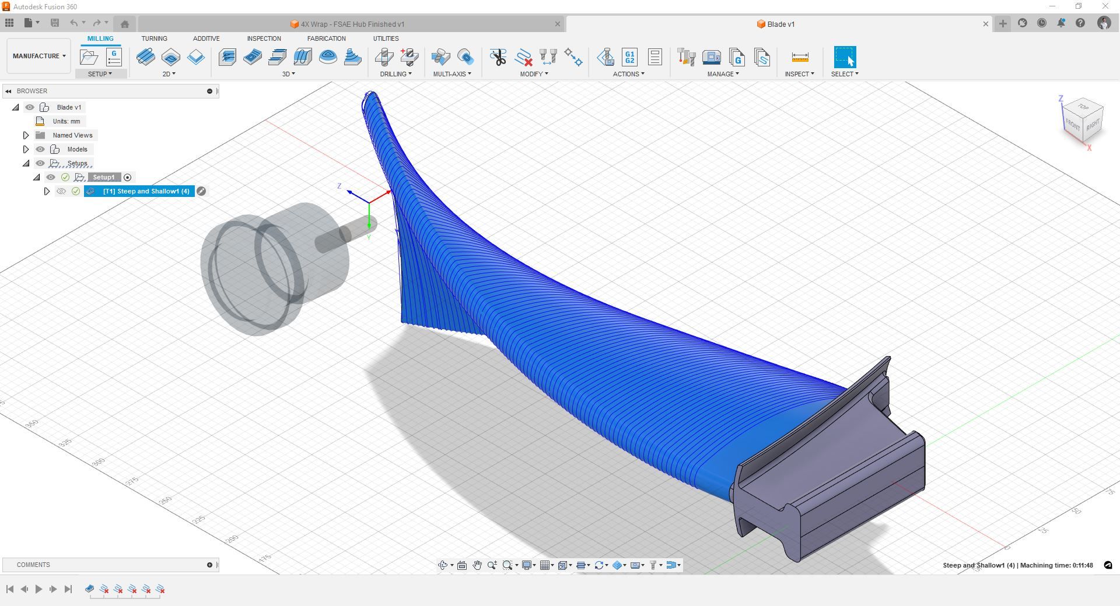This screenshot has width=1120, height=606.
Task: Open the Tool Library icon
Action: pyautogui.click(x=686, y=57)
